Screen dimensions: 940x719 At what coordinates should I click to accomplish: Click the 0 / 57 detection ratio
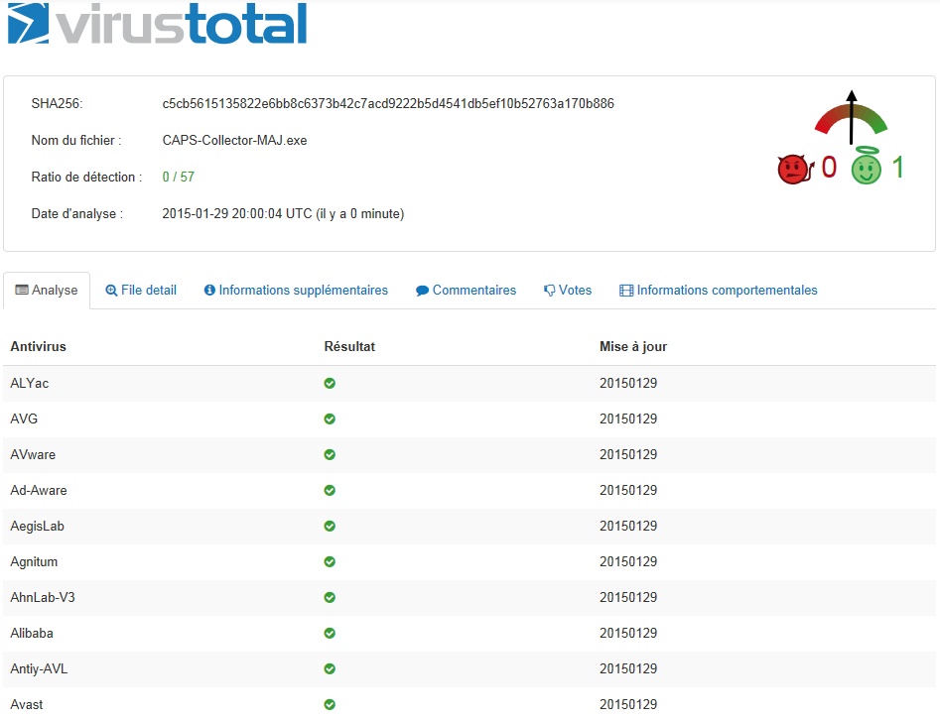point(179,177)
